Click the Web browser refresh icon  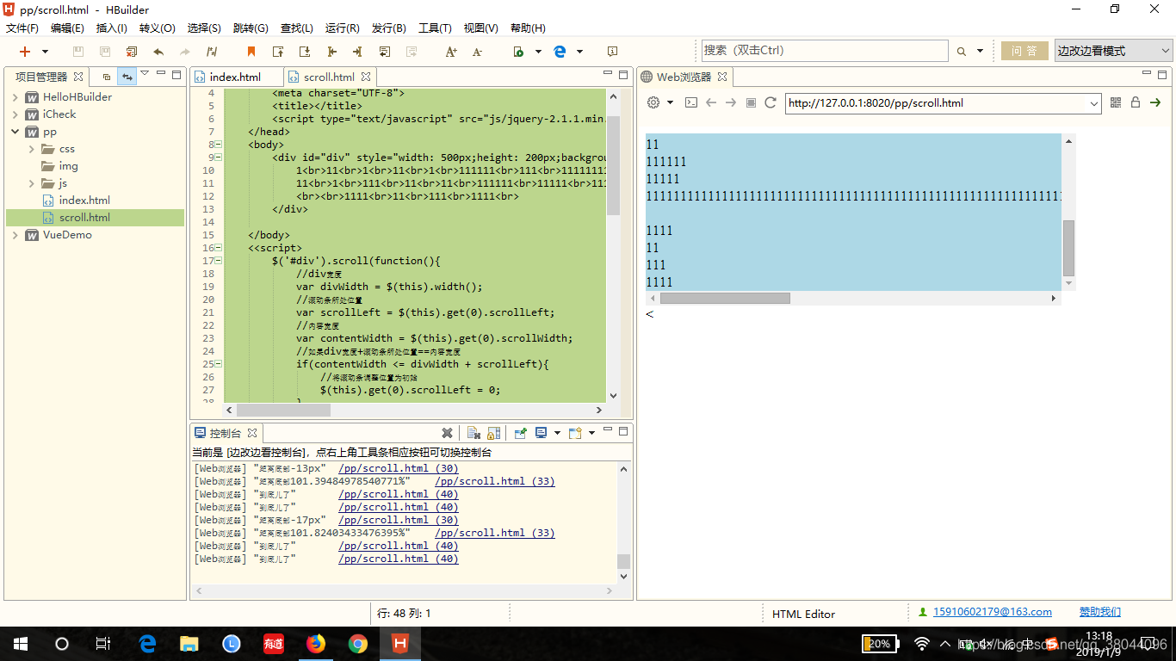point(771,102)
